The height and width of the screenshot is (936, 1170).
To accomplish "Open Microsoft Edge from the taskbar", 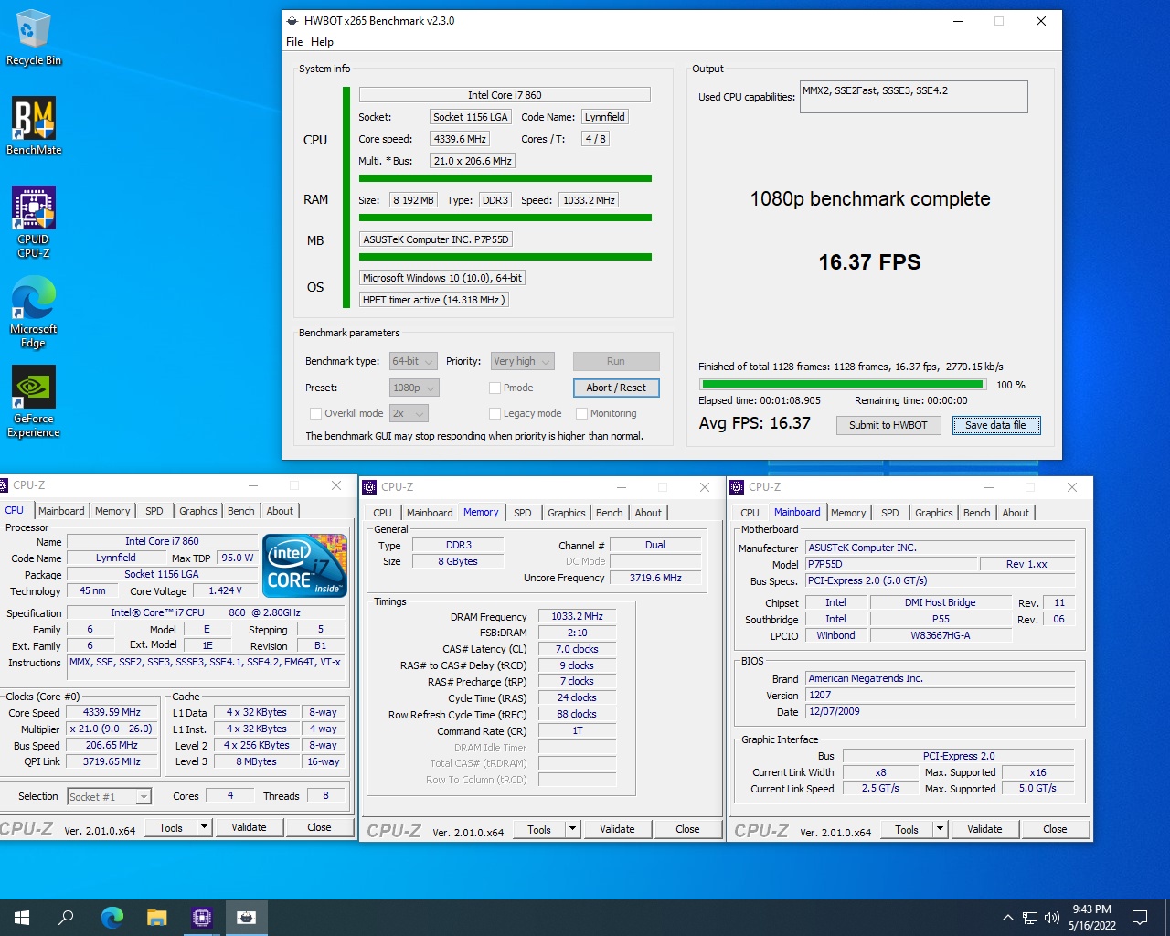I will tap(112, 918).
